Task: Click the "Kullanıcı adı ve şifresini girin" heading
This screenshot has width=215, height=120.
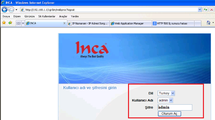Action: pyautogui.click(x=90, y=88)
